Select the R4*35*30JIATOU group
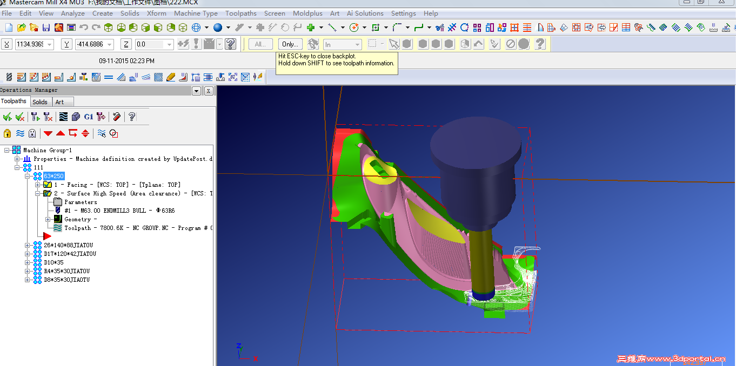This screenshot has height=366, width=736. click(66, 271)
